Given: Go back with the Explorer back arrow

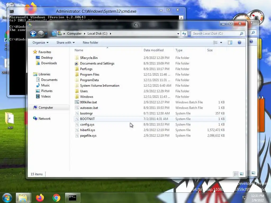Looking at the screenshot, I should click(x=33, y=34).
